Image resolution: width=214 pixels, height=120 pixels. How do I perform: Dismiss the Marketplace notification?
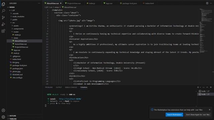point(210,110)
